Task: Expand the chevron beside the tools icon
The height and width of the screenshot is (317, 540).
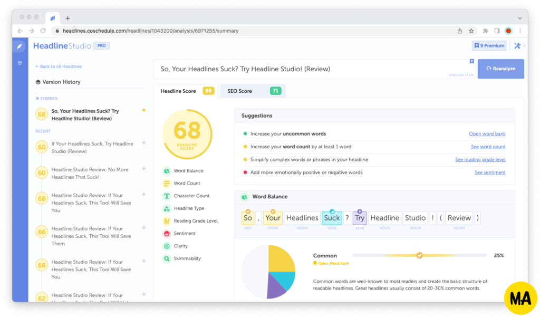Action: click(525, 45)
